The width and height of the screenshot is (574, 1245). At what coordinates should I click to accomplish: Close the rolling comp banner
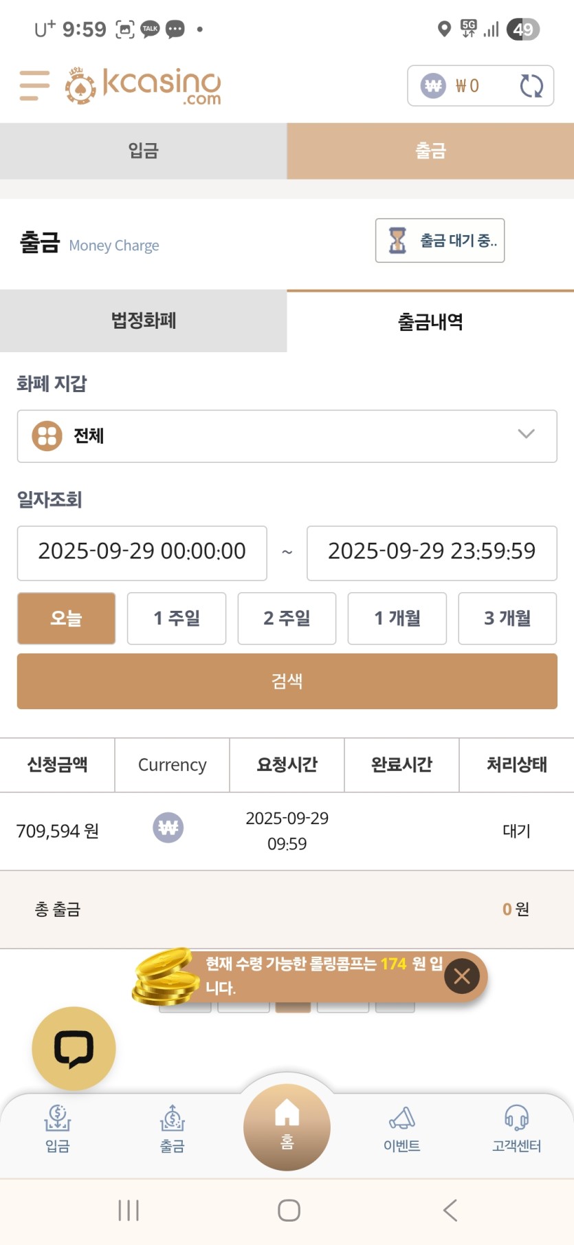click(x=462, y=975)
